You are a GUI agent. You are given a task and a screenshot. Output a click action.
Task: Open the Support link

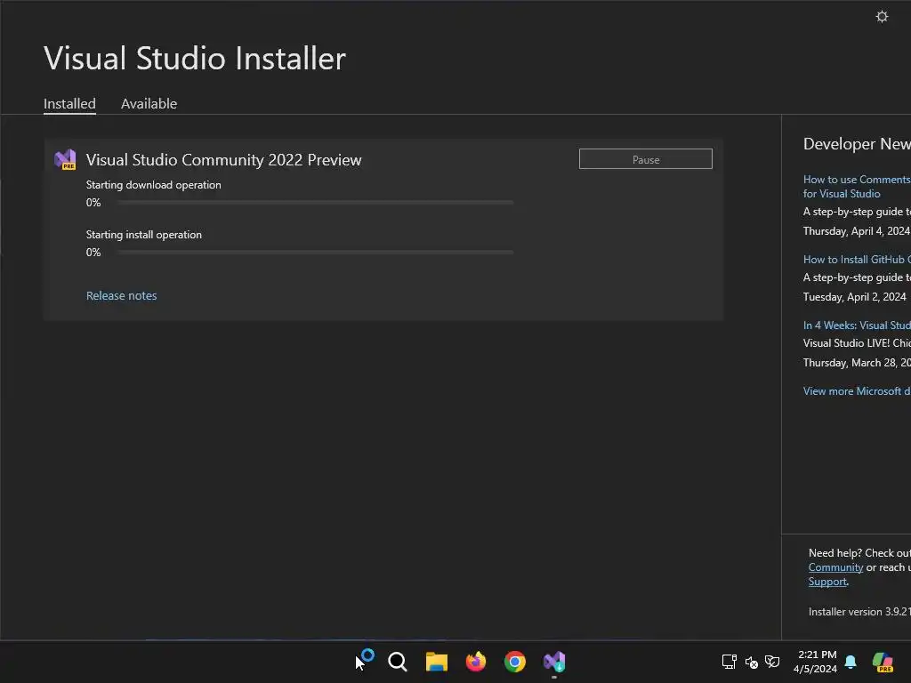[x=827, y=582]
